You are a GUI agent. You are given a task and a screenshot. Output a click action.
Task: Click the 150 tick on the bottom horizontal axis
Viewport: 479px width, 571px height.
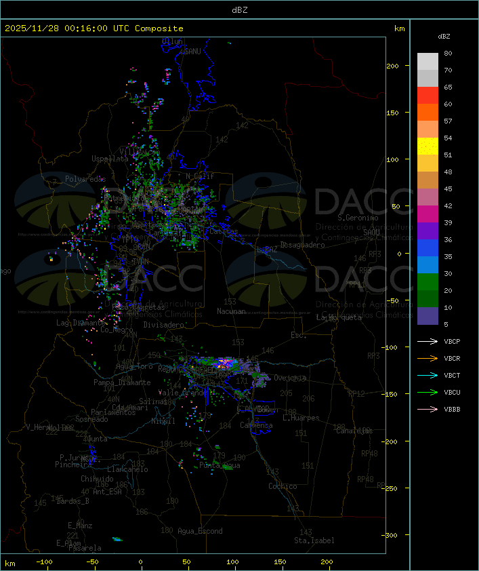pos(280,562)
